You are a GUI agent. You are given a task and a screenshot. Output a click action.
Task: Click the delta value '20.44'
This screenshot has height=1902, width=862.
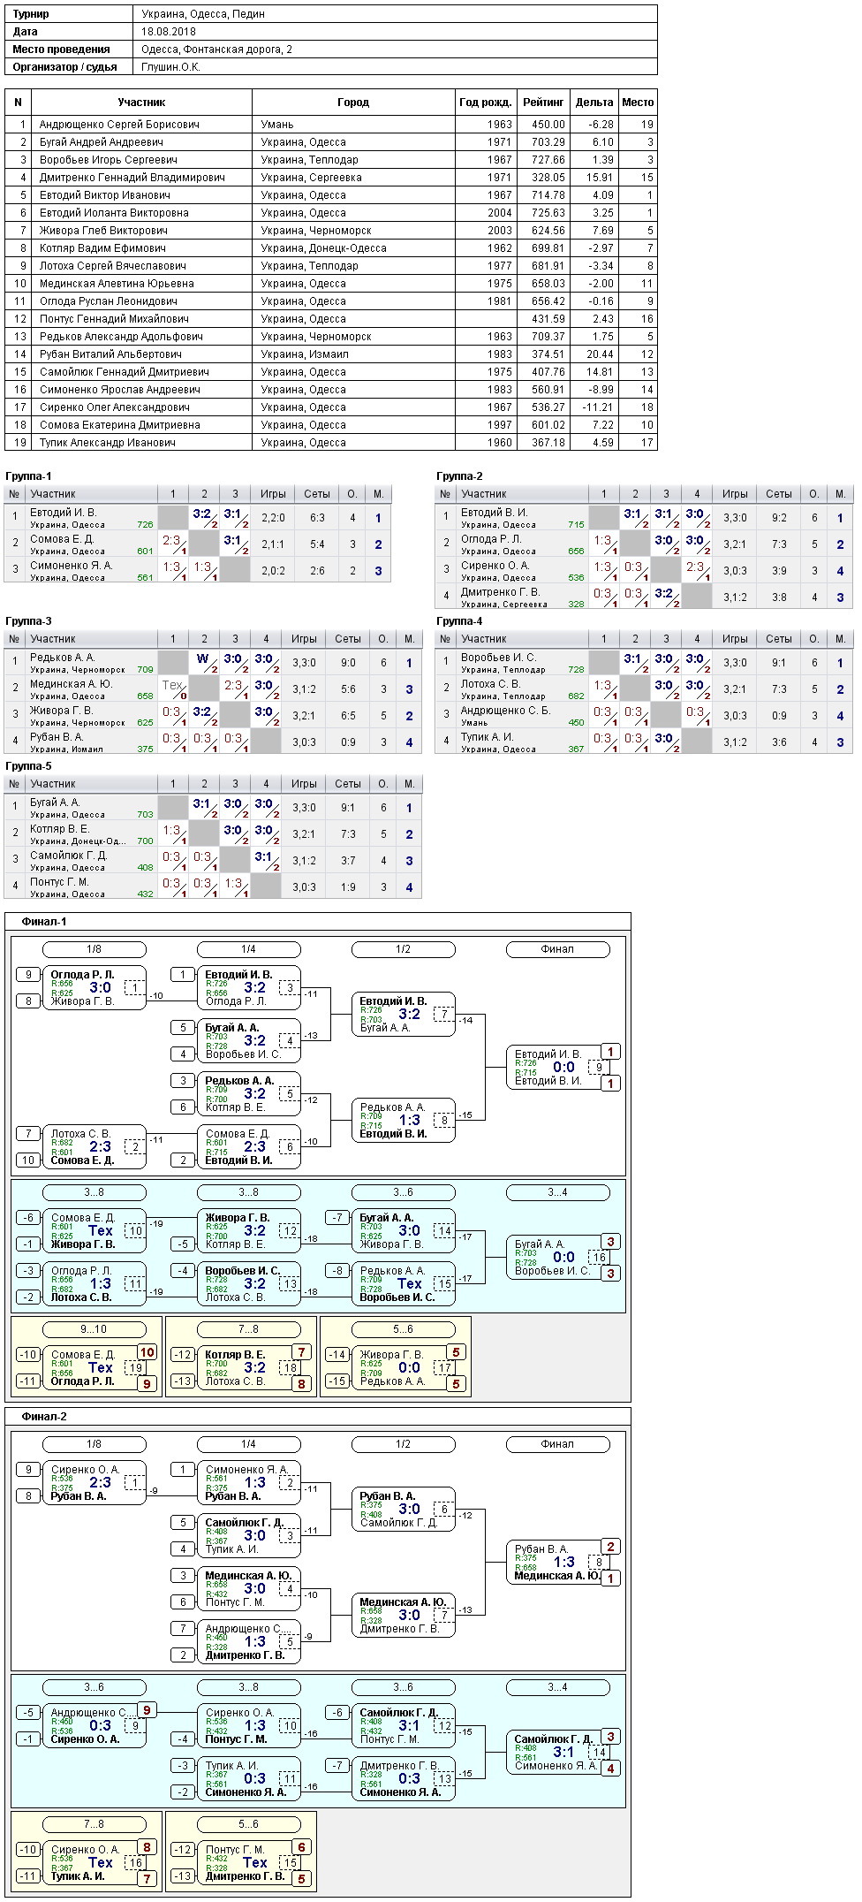[600, 354]
